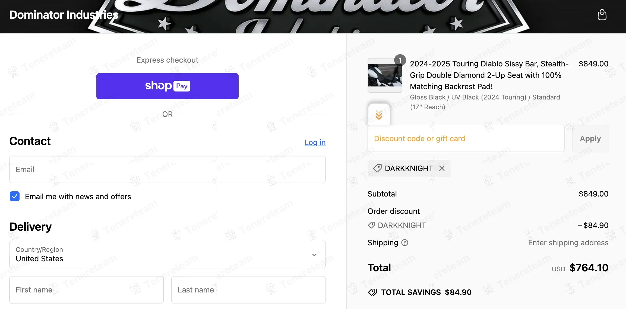Click the Total Savings tag icon
This screenshot has width=626, height=309.
(x=372, y=292)
